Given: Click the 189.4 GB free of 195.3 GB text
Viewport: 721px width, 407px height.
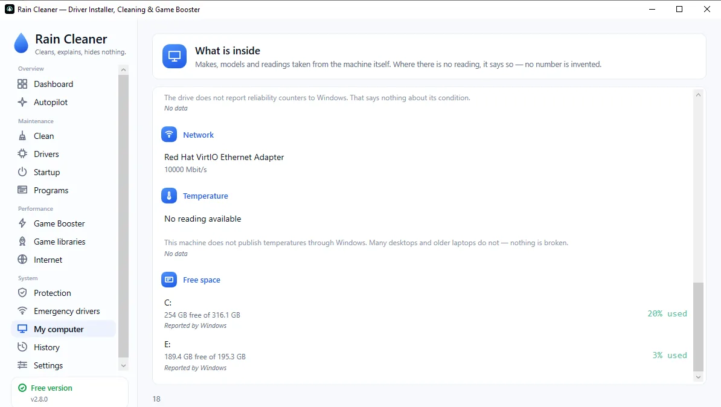Looking at the screenshot, I should click(205, 357).
